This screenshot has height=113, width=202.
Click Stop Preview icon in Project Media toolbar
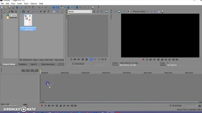45,12
